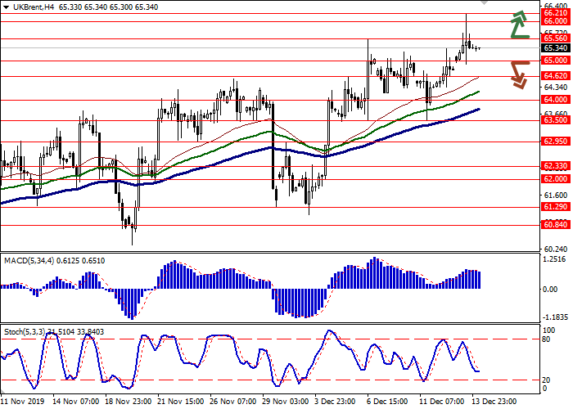Click the 64.620 price level label
573x409 pixels.
[556, 75]
